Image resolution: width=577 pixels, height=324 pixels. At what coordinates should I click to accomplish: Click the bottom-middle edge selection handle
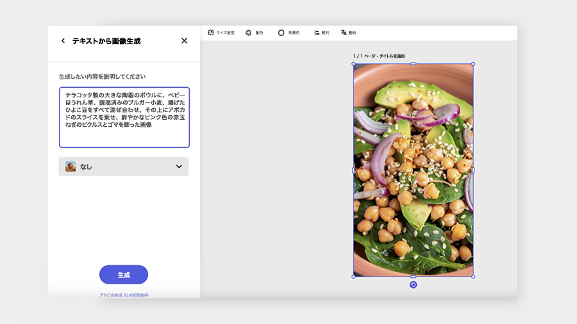tap(414, 277)
